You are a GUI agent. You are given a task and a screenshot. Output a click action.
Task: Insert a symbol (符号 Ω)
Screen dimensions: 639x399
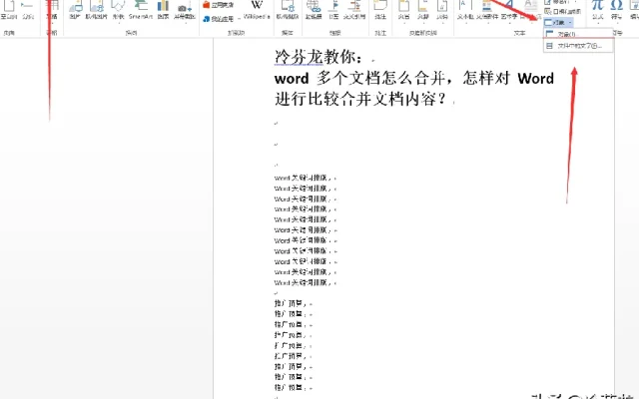[617, 10]
